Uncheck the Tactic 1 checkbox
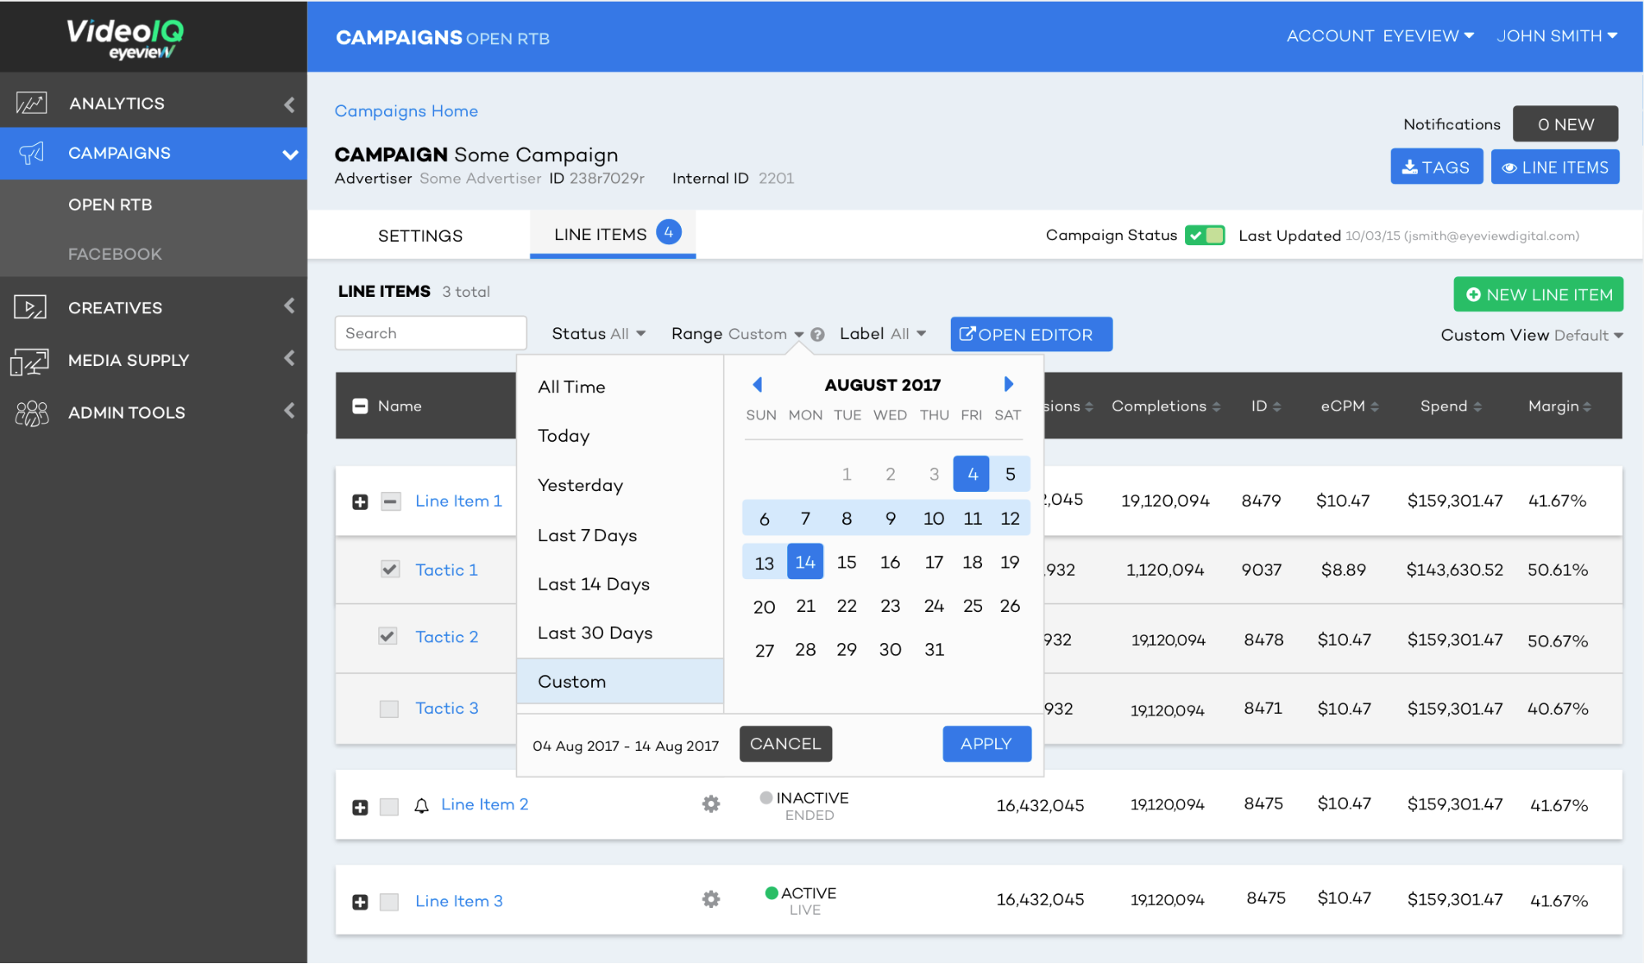1644x964 pixels. click(390, 569)
